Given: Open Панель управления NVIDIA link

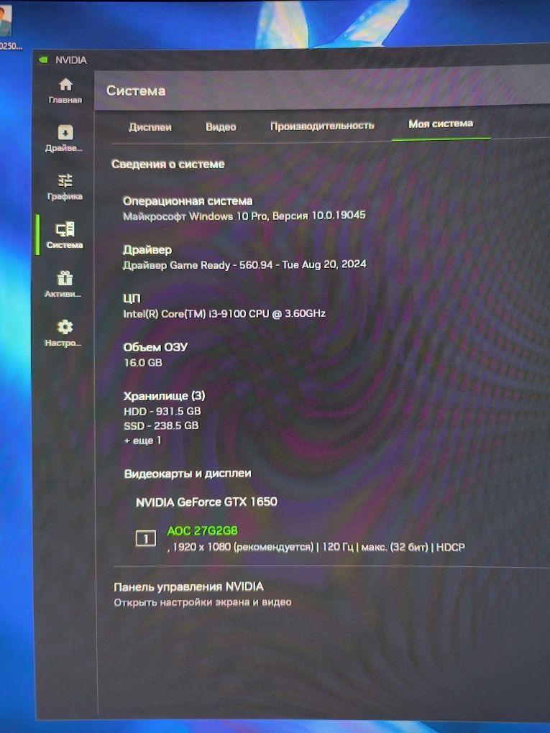Looking at the screenshot, I should [188, 586].
